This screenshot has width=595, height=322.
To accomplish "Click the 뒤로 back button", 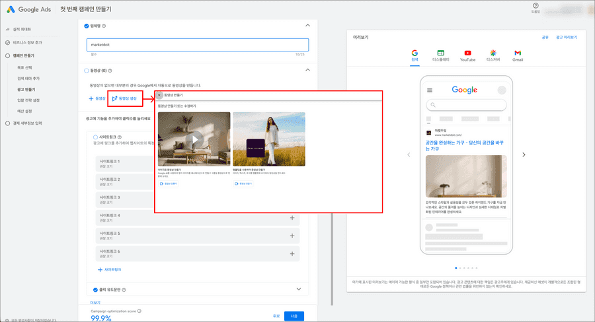I will 276,316.
